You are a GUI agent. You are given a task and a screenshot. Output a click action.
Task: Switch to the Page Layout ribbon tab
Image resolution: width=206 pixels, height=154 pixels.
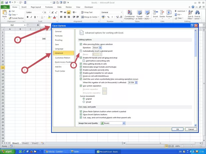click(36, 7)
